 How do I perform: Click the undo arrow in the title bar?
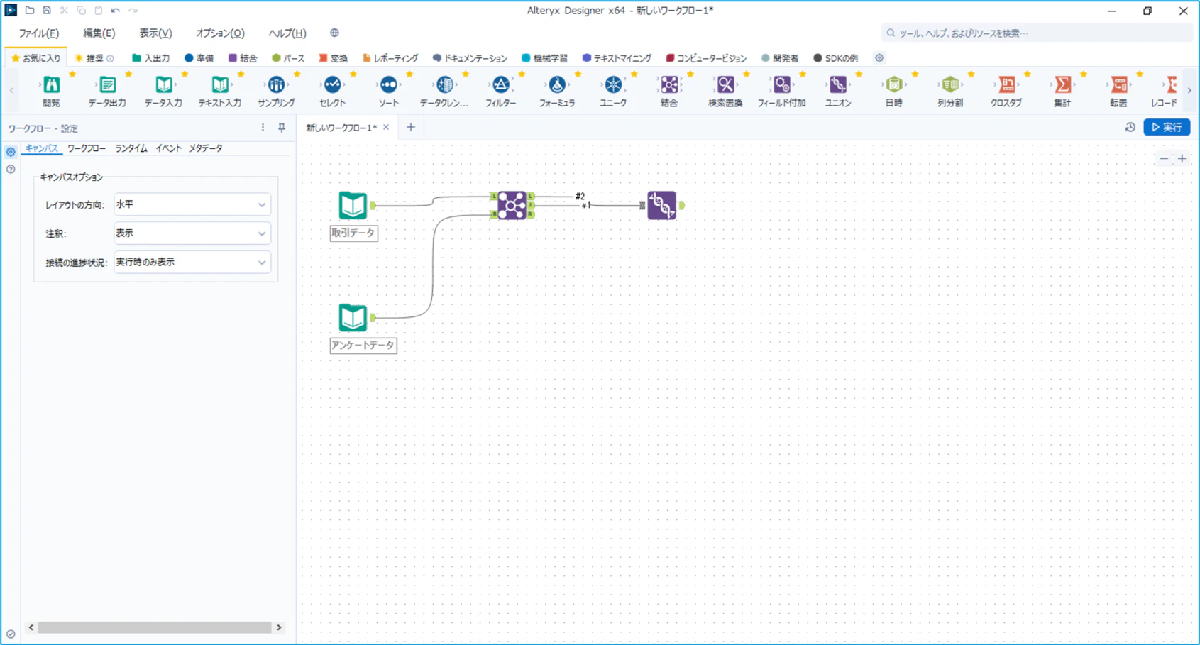point(116,11)
